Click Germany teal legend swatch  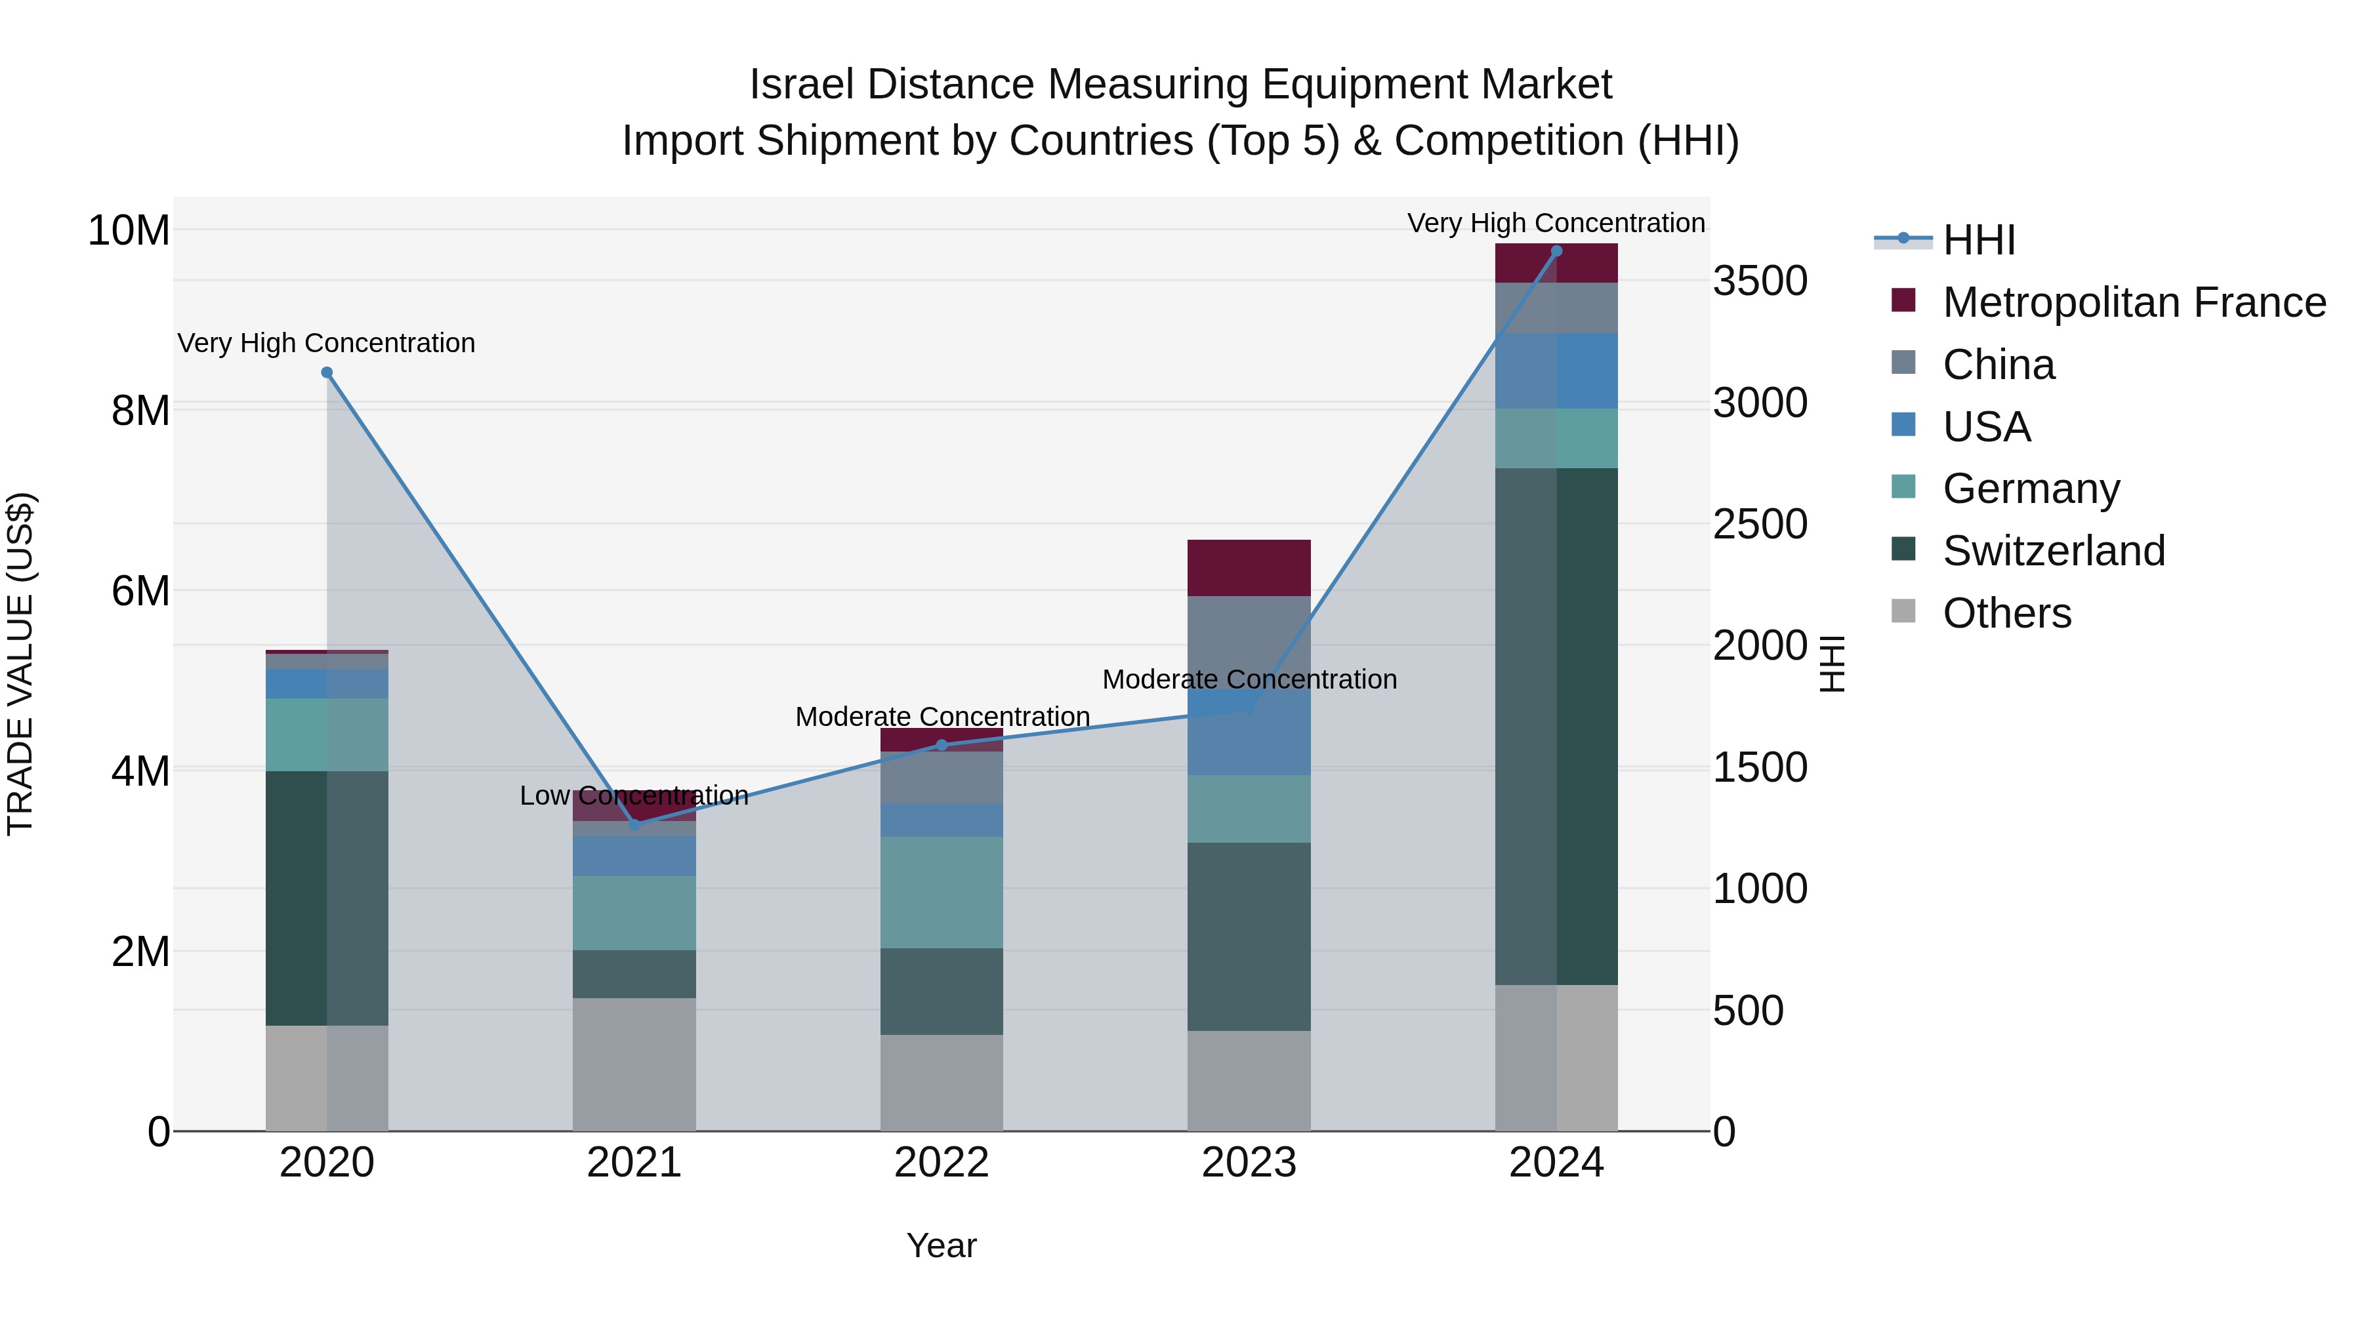1903,487
